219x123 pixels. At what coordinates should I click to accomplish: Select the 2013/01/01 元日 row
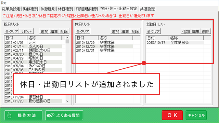33,42
